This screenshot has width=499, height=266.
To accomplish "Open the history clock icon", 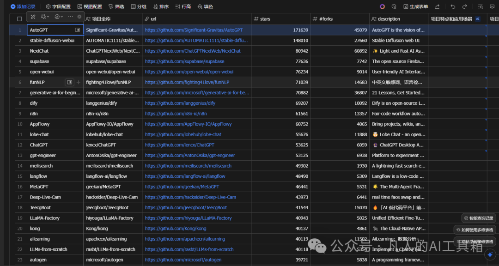I will [x=394, y=6].
